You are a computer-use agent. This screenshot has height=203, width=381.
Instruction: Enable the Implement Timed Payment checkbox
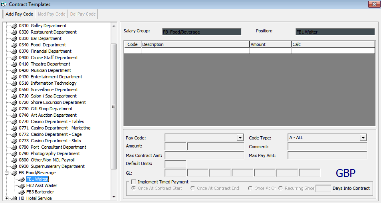pos(133,182)
